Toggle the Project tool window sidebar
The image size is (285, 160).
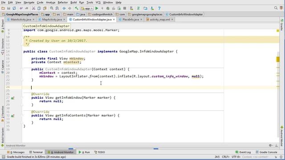point(3,26)
